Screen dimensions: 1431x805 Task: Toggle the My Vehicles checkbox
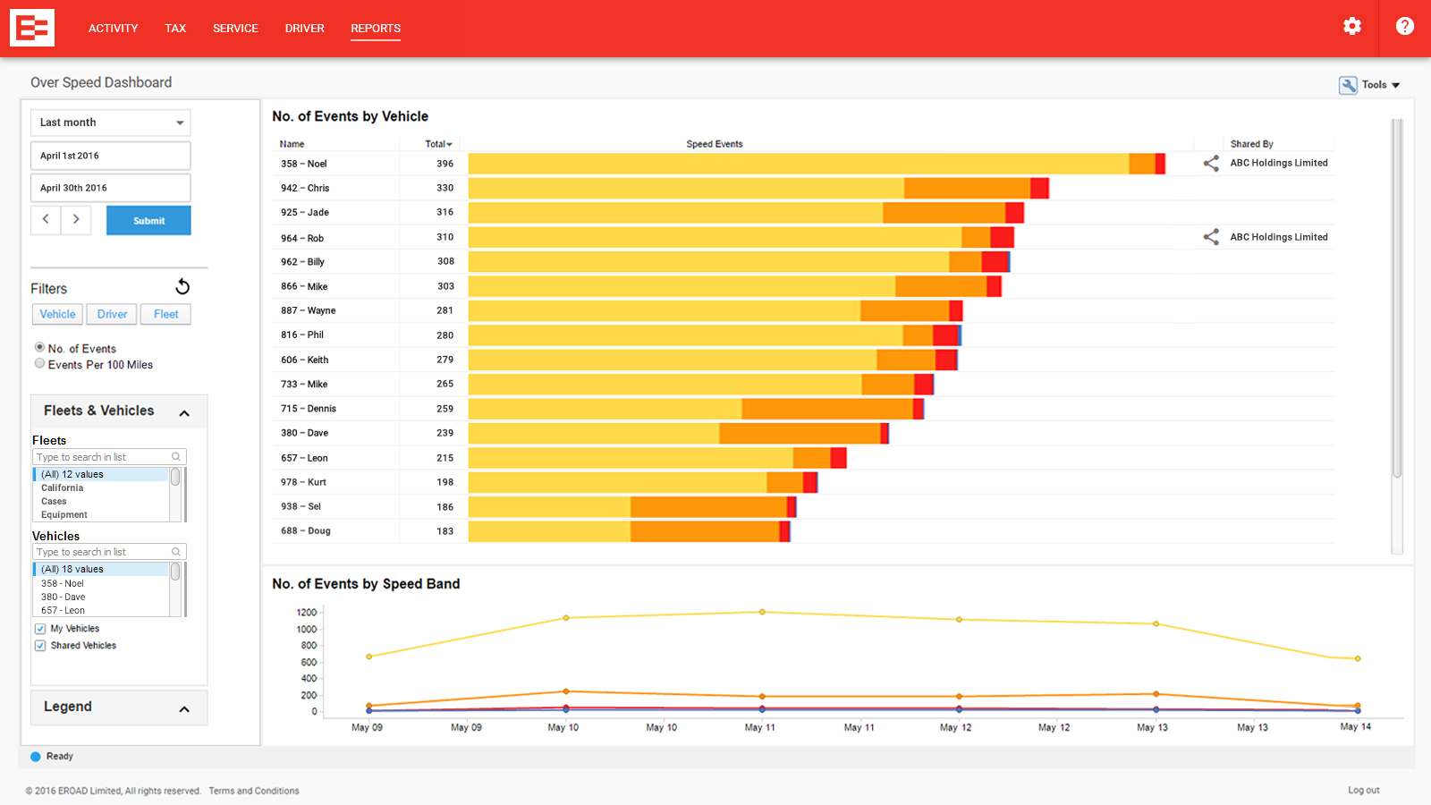click(40, 629)
